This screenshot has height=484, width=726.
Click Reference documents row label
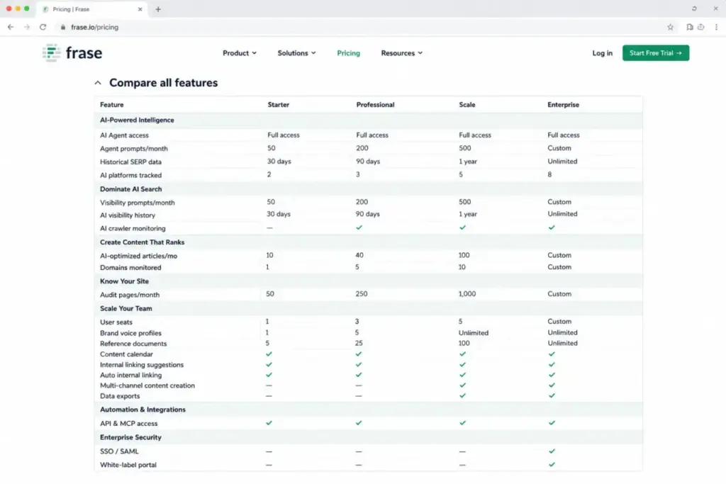(133, 344)
